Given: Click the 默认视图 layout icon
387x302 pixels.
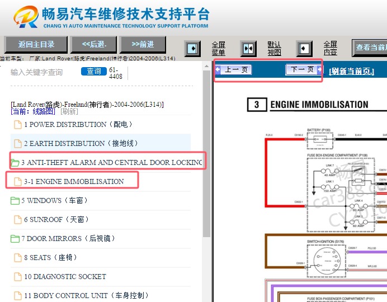Looking at the screenshot, I should pos(248,48).
